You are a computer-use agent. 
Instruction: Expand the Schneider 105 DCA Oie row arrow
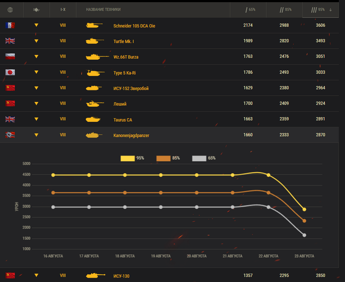click(36, 25)
